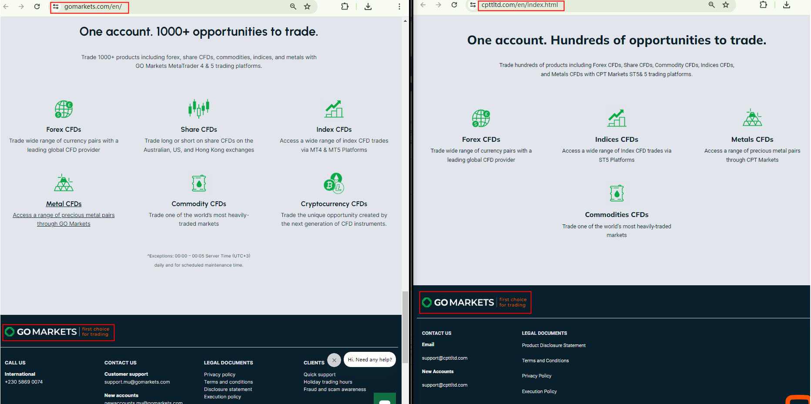Click Forex CFDs globe icon on gomarkets page

tap(64, 109)
